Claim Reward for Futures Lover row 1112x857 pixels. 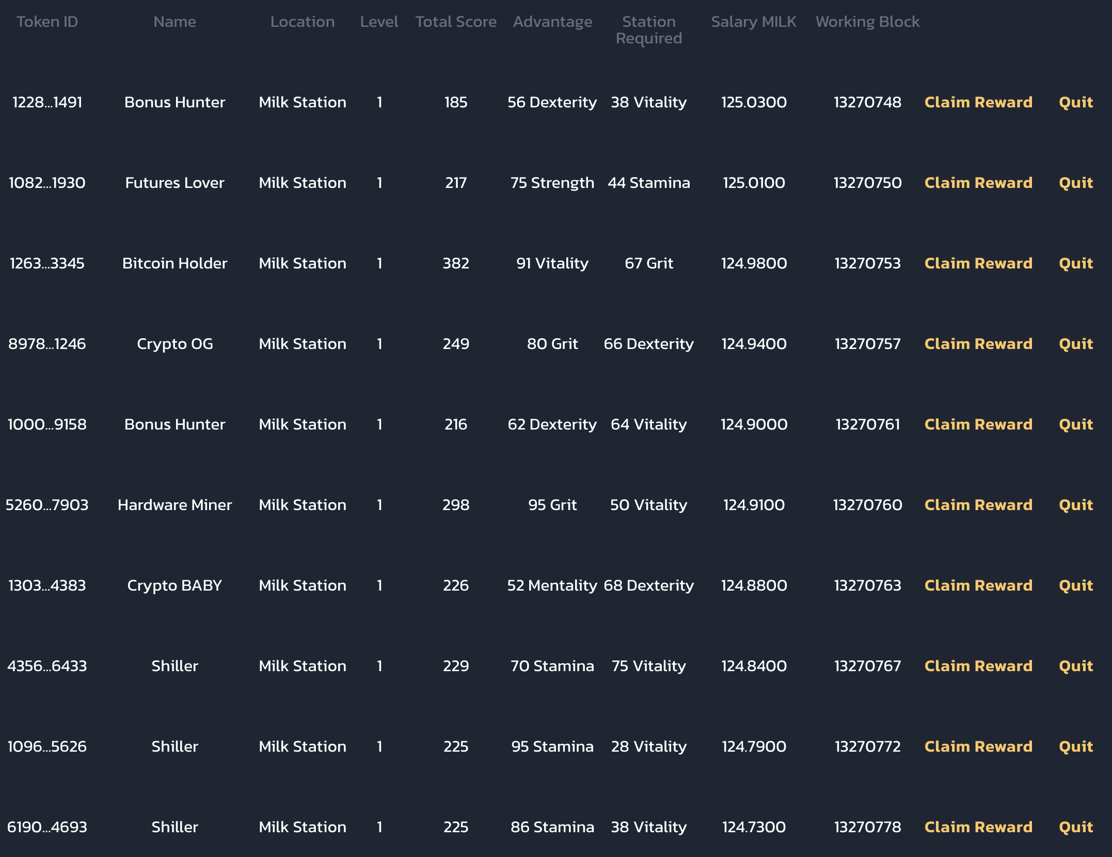[x=978, y=183]
